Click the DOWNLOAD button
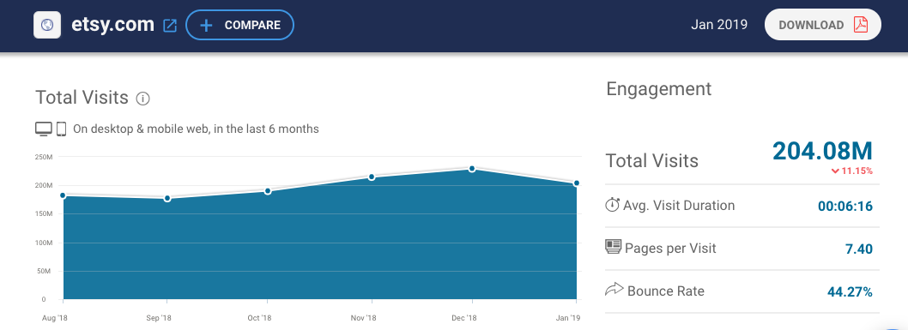908x330 pixels. coord(823,25)
